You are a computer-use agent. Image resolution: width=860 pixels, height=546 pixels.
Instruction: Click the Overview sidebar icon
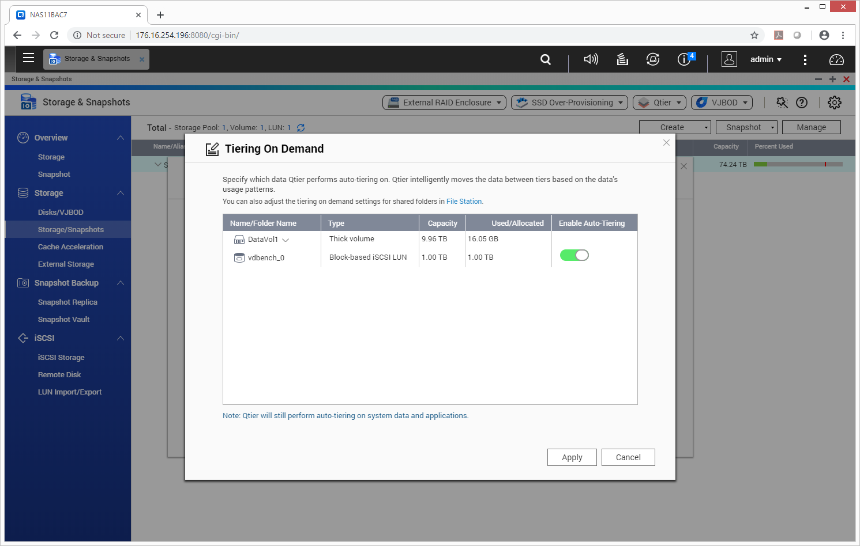pos(23,138)
